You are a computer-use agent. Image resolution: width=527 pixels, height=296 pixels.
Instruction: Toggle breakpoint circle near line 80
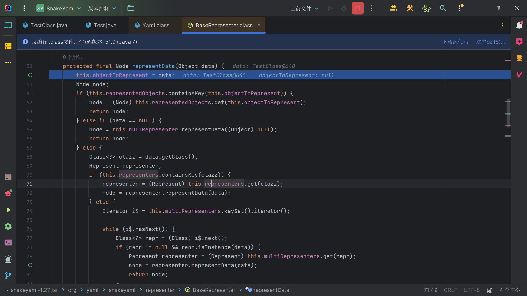[x=30, y=265]
